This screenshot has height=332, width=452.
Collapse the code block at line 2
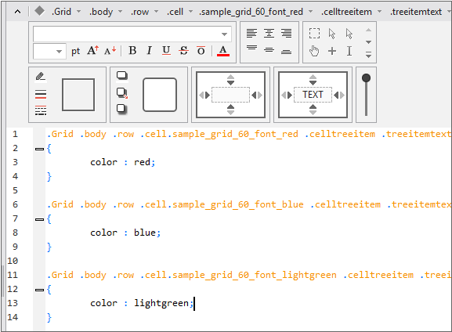coord(39,149)
